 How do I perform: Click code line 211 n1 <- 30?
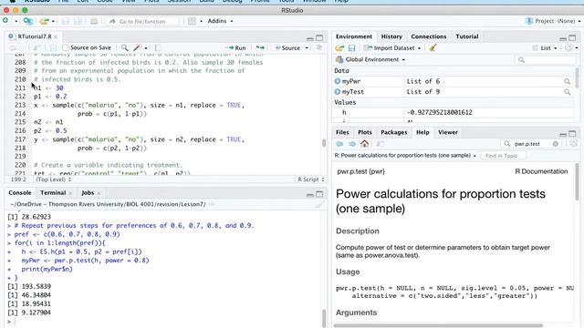(48, 88)
